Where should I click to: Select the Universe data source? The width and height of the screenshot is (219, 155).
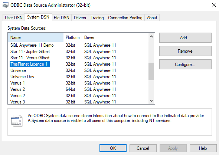pos(18,70)
